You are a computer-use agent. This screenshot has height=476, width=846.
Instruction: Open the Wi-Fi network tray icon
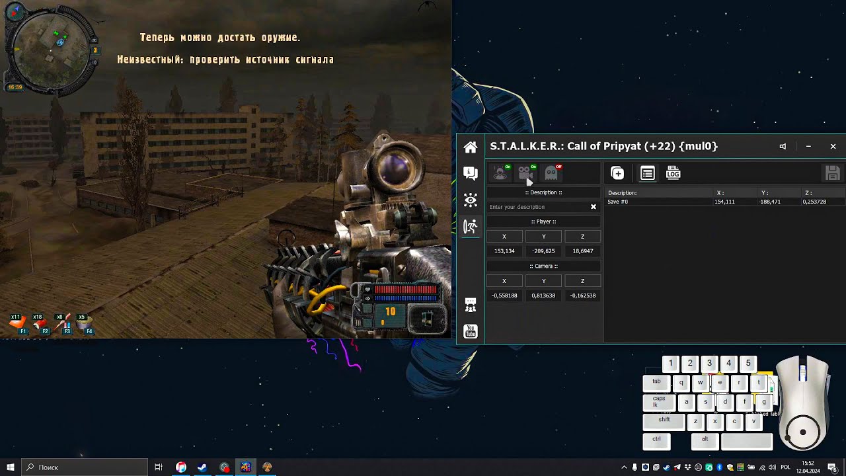pos(762,467)
